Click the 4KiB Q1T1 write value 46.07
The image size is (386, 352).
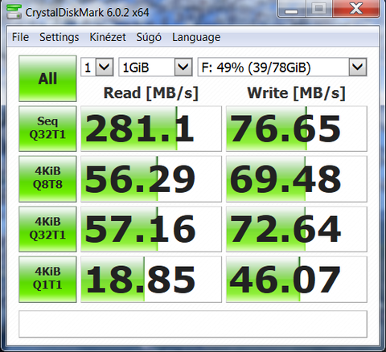297,280
